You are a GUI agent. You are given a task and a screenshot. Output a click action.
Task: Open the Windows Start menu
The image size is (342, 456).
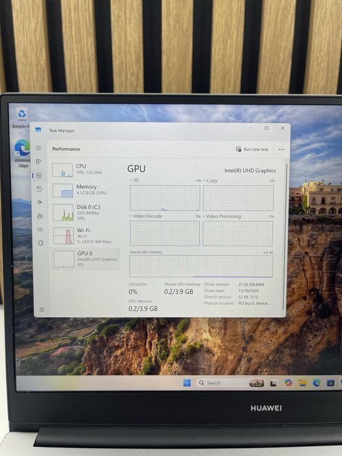(x=187, y=383)
